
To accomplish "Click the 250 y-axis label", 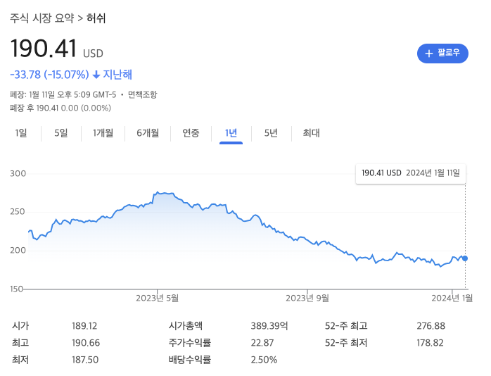I will (x=18, y=212).
